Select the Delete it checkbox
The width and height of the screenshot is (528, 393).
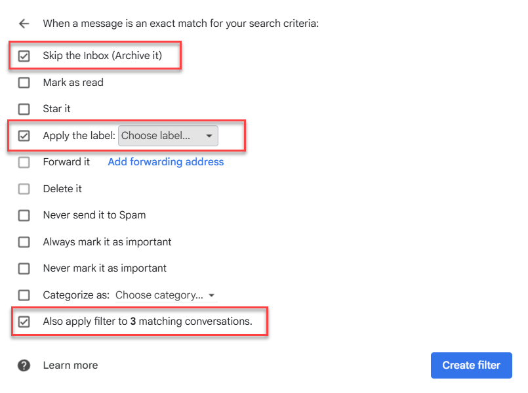tap(24, 189)
